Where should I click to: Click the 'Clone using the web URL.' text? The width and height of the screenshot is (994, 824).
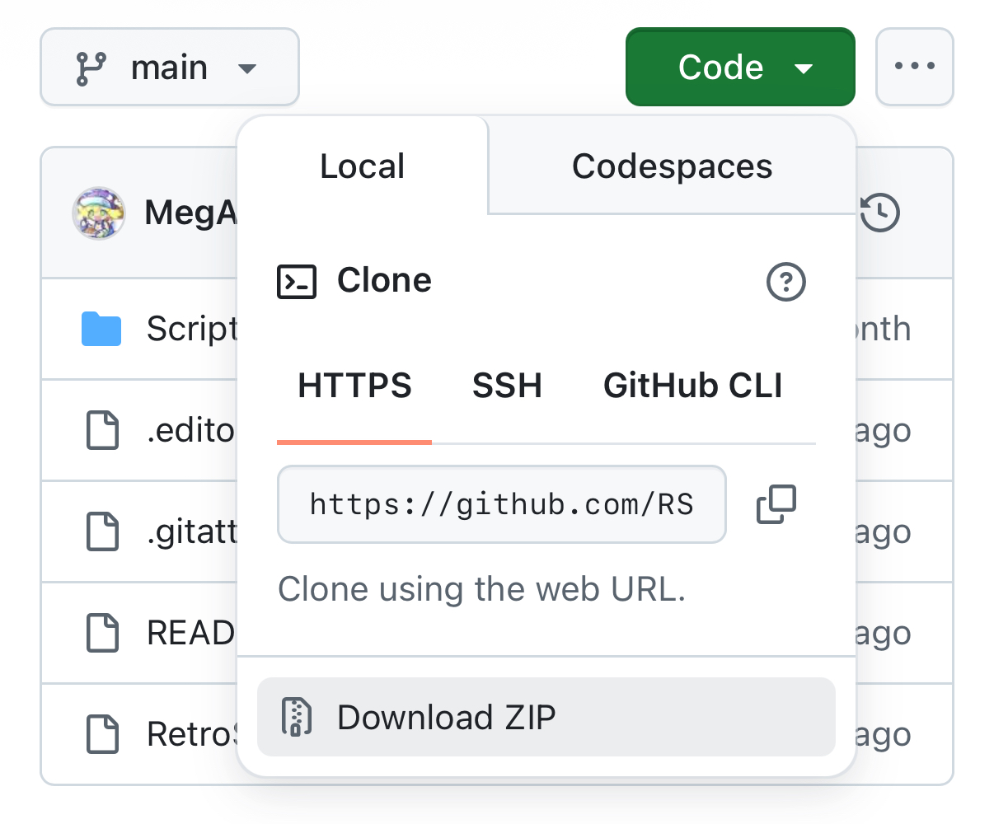point(482,589)
